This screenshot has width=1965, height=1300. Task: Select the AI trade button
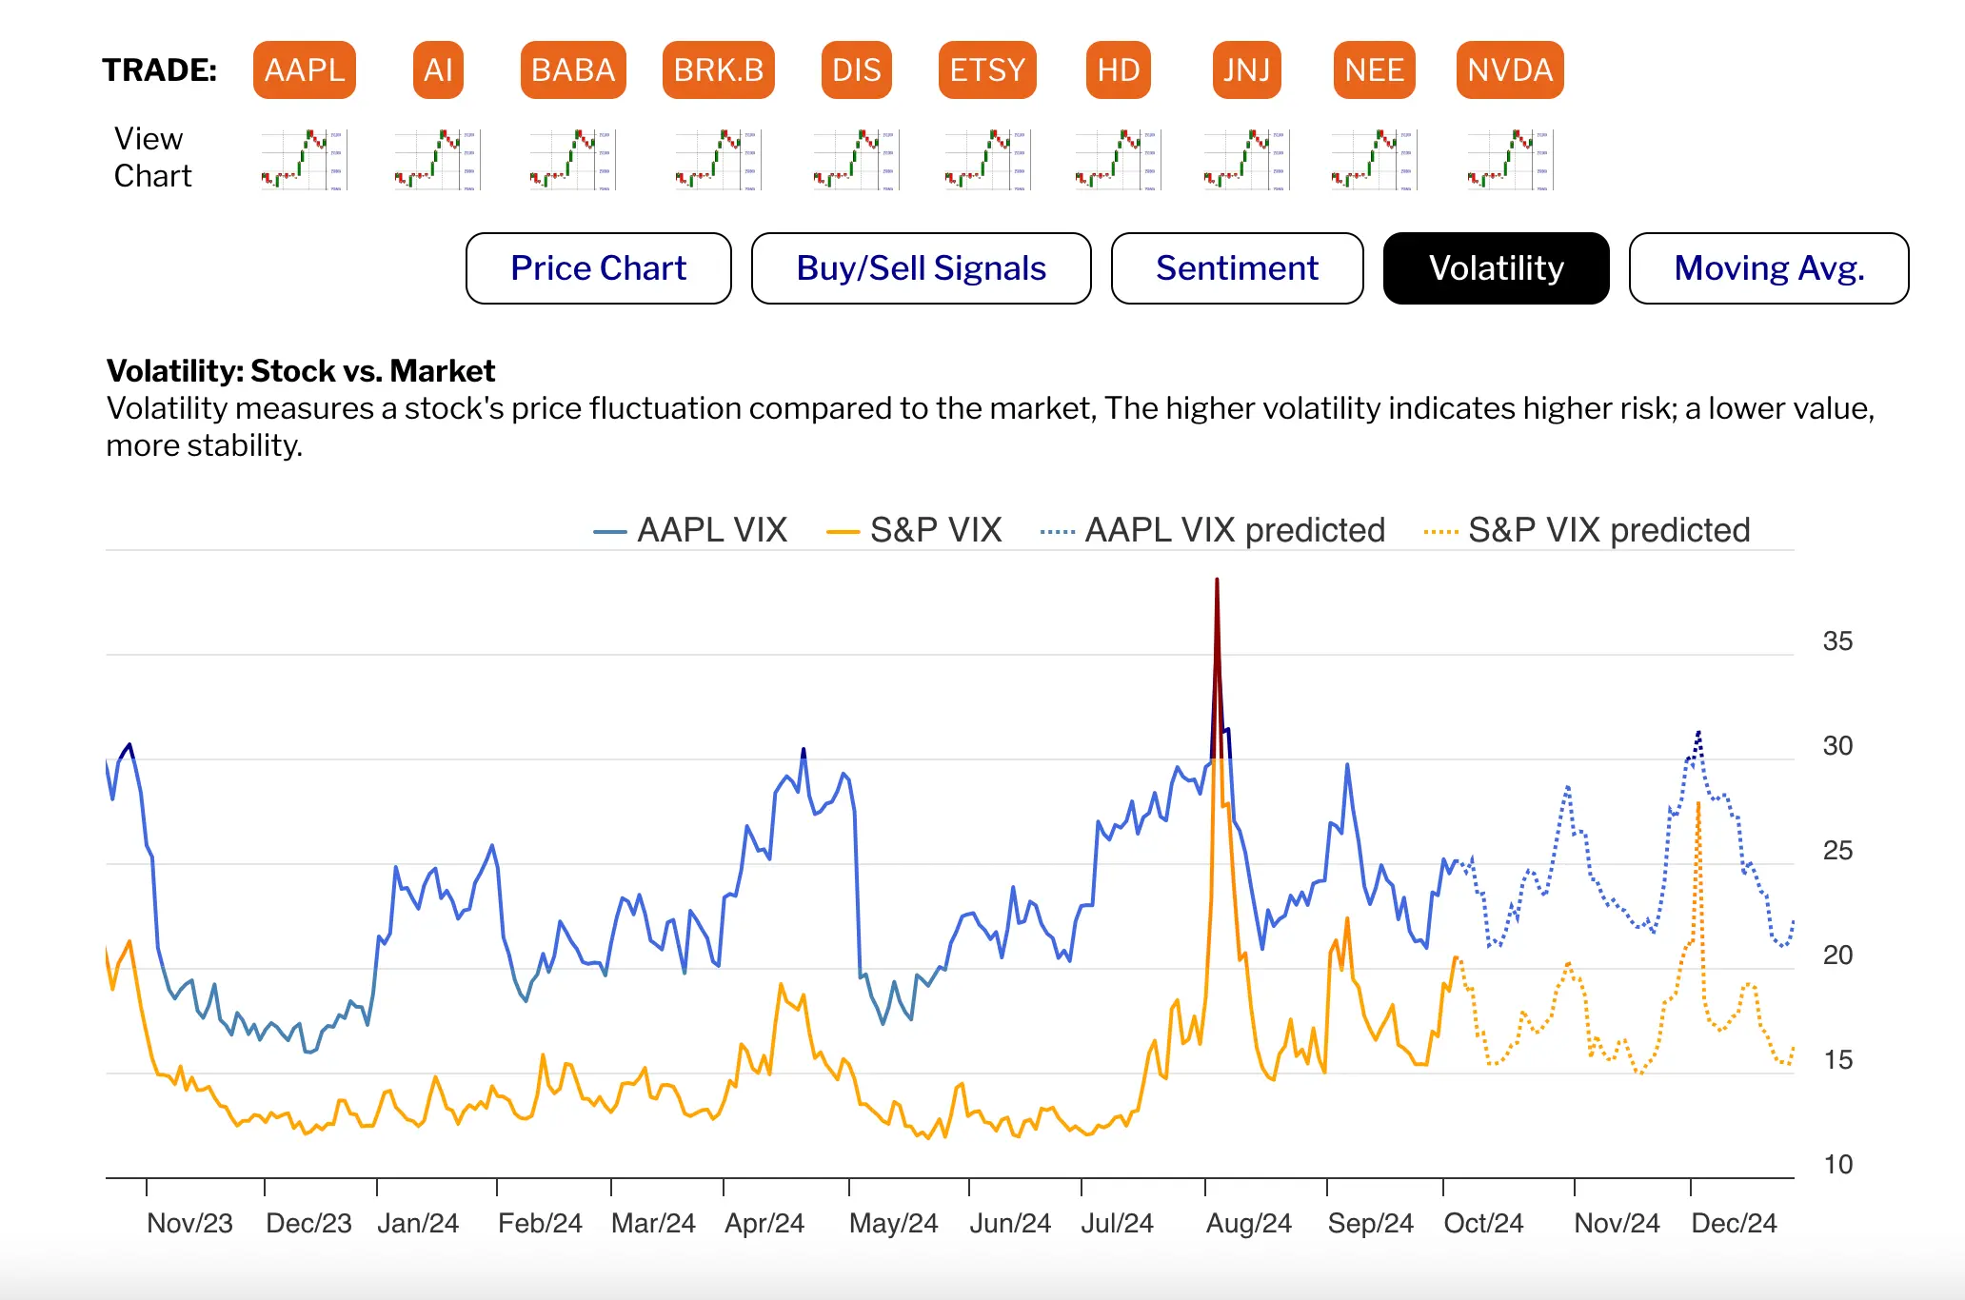pos(438,70)
